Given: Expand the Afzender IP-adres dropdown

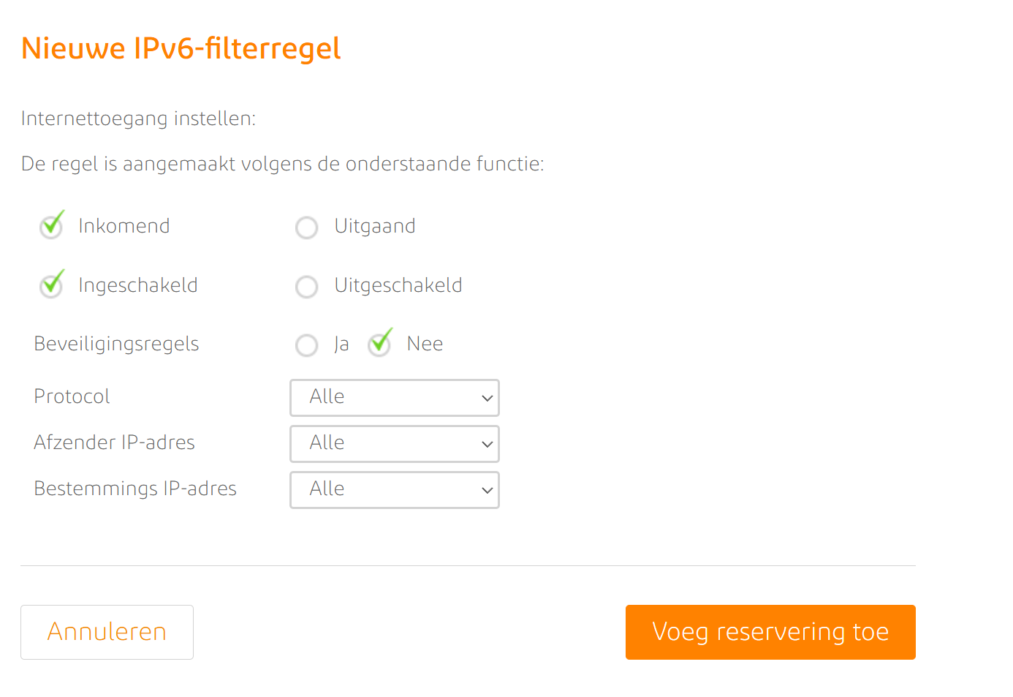Looking at the screenshot, I should click(395, 444).
